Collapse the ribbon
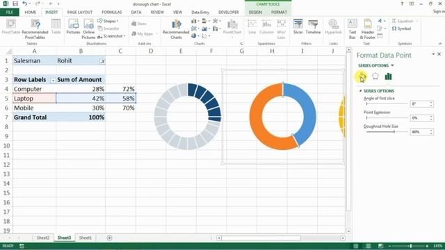Viewport: 445px width, 250px height. point(440,44)
